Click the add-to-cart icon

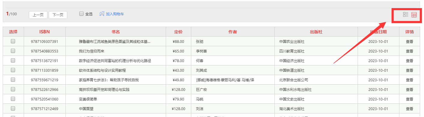102,14
